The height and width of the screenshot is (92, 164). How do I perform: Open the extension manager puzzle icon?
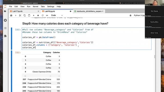click(x=5, y=36)
